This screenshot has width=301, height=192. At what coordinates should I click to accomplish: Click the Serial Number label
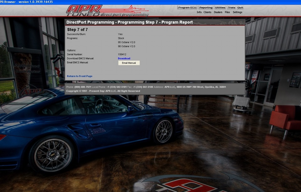[x=75, y=54]
